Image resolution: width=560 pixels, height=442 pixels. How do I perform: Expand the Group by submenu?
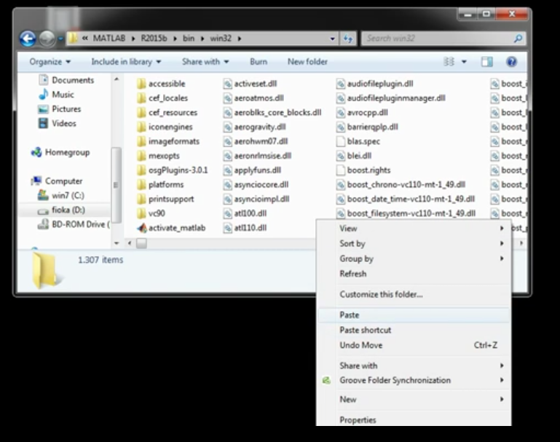(414, 259)
